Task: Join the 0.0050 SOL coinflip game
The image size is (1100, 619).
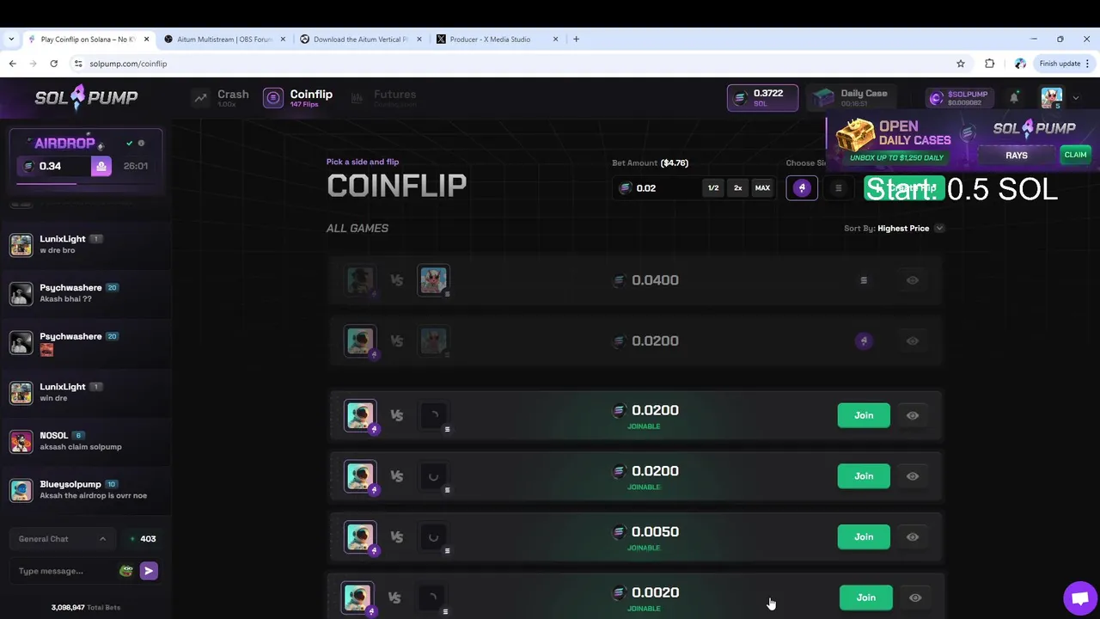Action: click(864, 537)
